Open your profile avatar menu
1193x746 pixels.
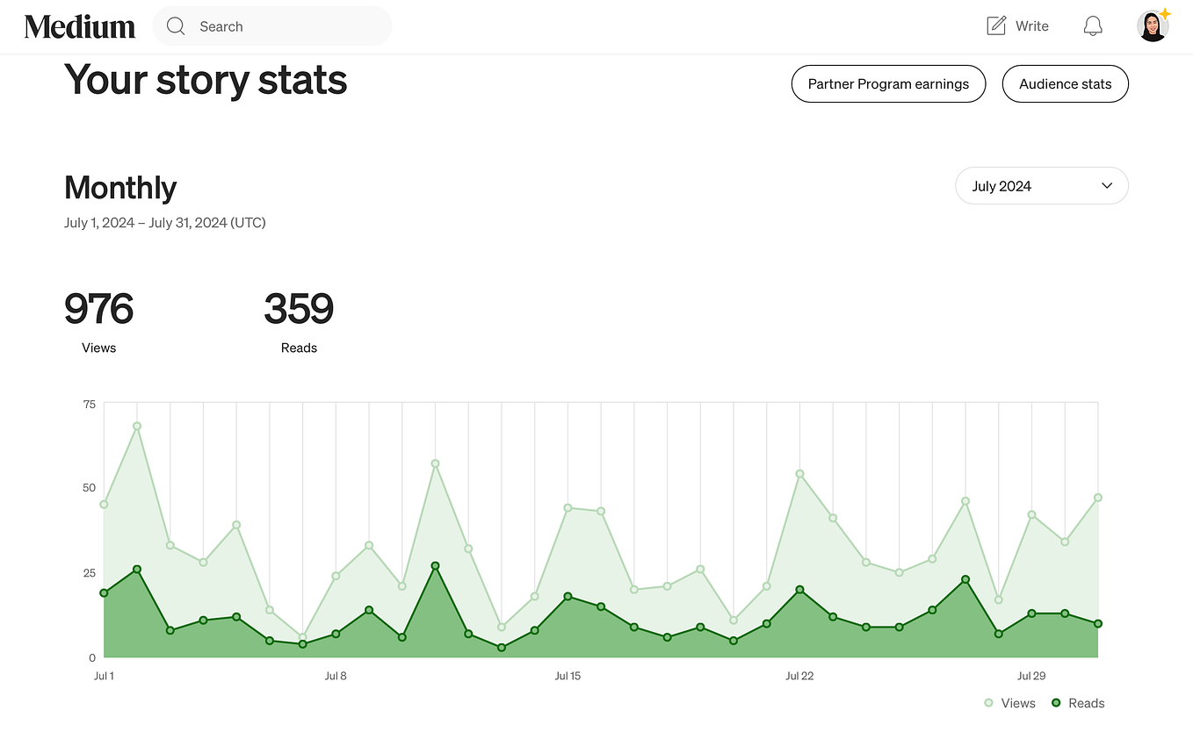click(1153, 25)
